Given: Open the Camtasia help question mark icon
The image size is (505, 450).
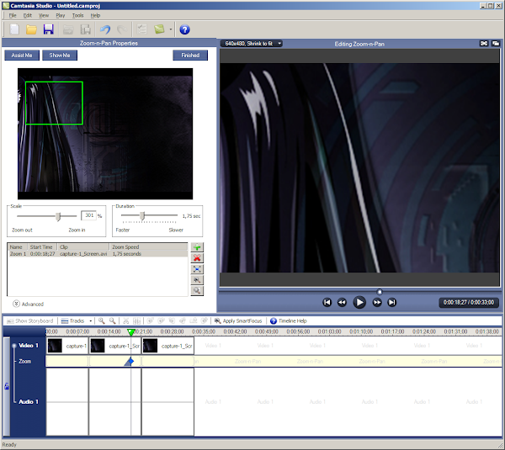Looking at the screenshot, I should click(x=184, y=30).
